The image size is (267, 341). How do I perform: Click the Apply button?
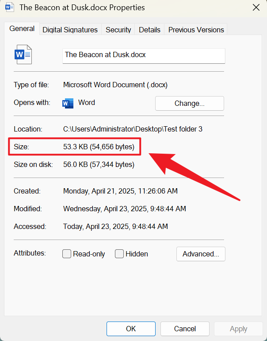(238, 329)
